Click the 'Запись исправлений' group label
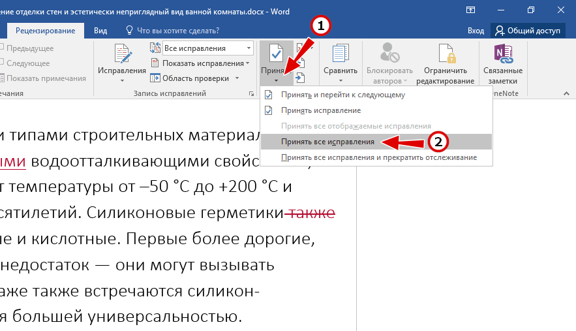Screen dimensions: 576x331 click(170, 93)
